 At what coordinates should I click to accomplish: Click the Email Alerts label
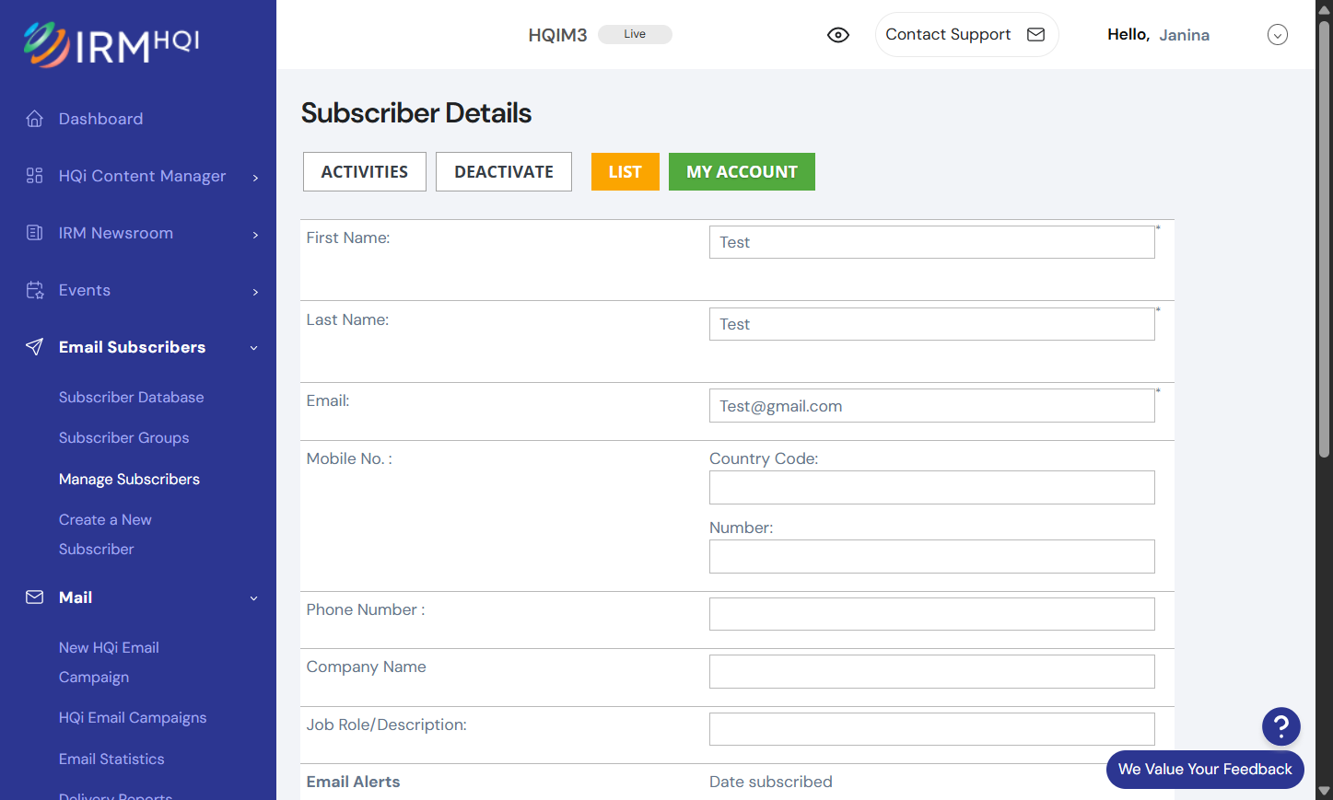click(x=353, y=782)
